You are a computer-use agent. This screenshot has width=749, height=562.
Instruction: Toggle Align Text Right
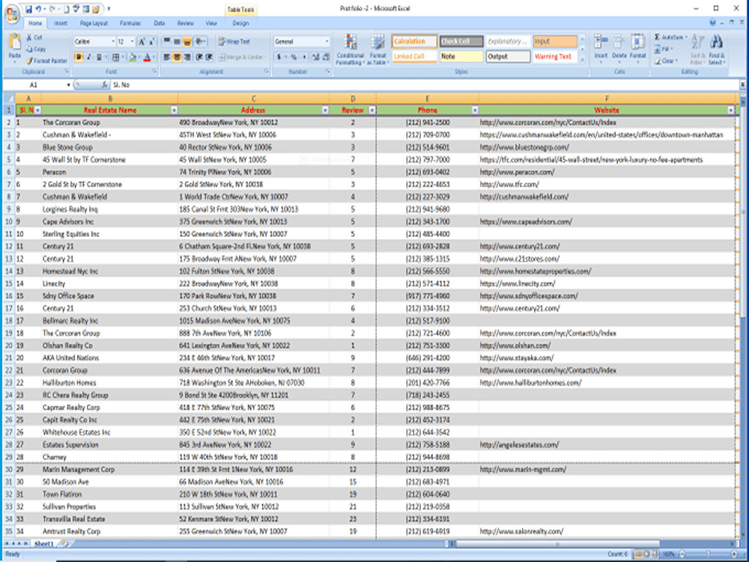click(x=187, y=58)
